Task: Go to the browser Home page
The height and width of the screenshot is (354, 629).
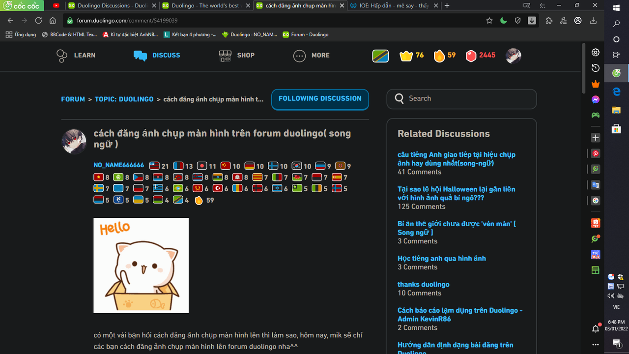Action: (x=53, y=21)
